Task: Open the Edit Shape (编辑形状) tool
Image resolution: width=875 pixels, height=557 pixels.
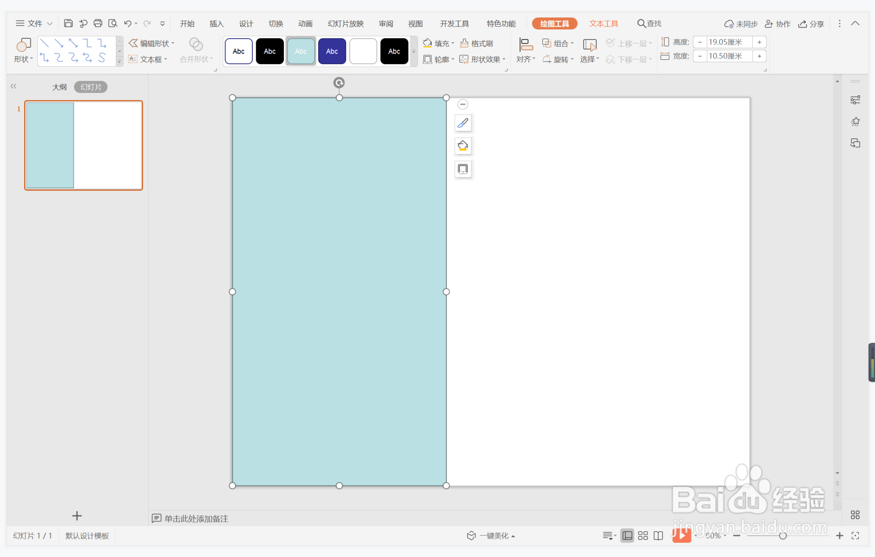Action: (x=151, y=43)
